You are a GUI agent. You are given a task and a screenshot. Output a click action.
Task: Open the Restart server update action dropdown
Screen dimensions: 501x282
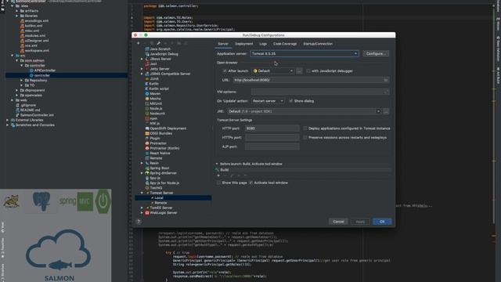click(x=268, y=101)
